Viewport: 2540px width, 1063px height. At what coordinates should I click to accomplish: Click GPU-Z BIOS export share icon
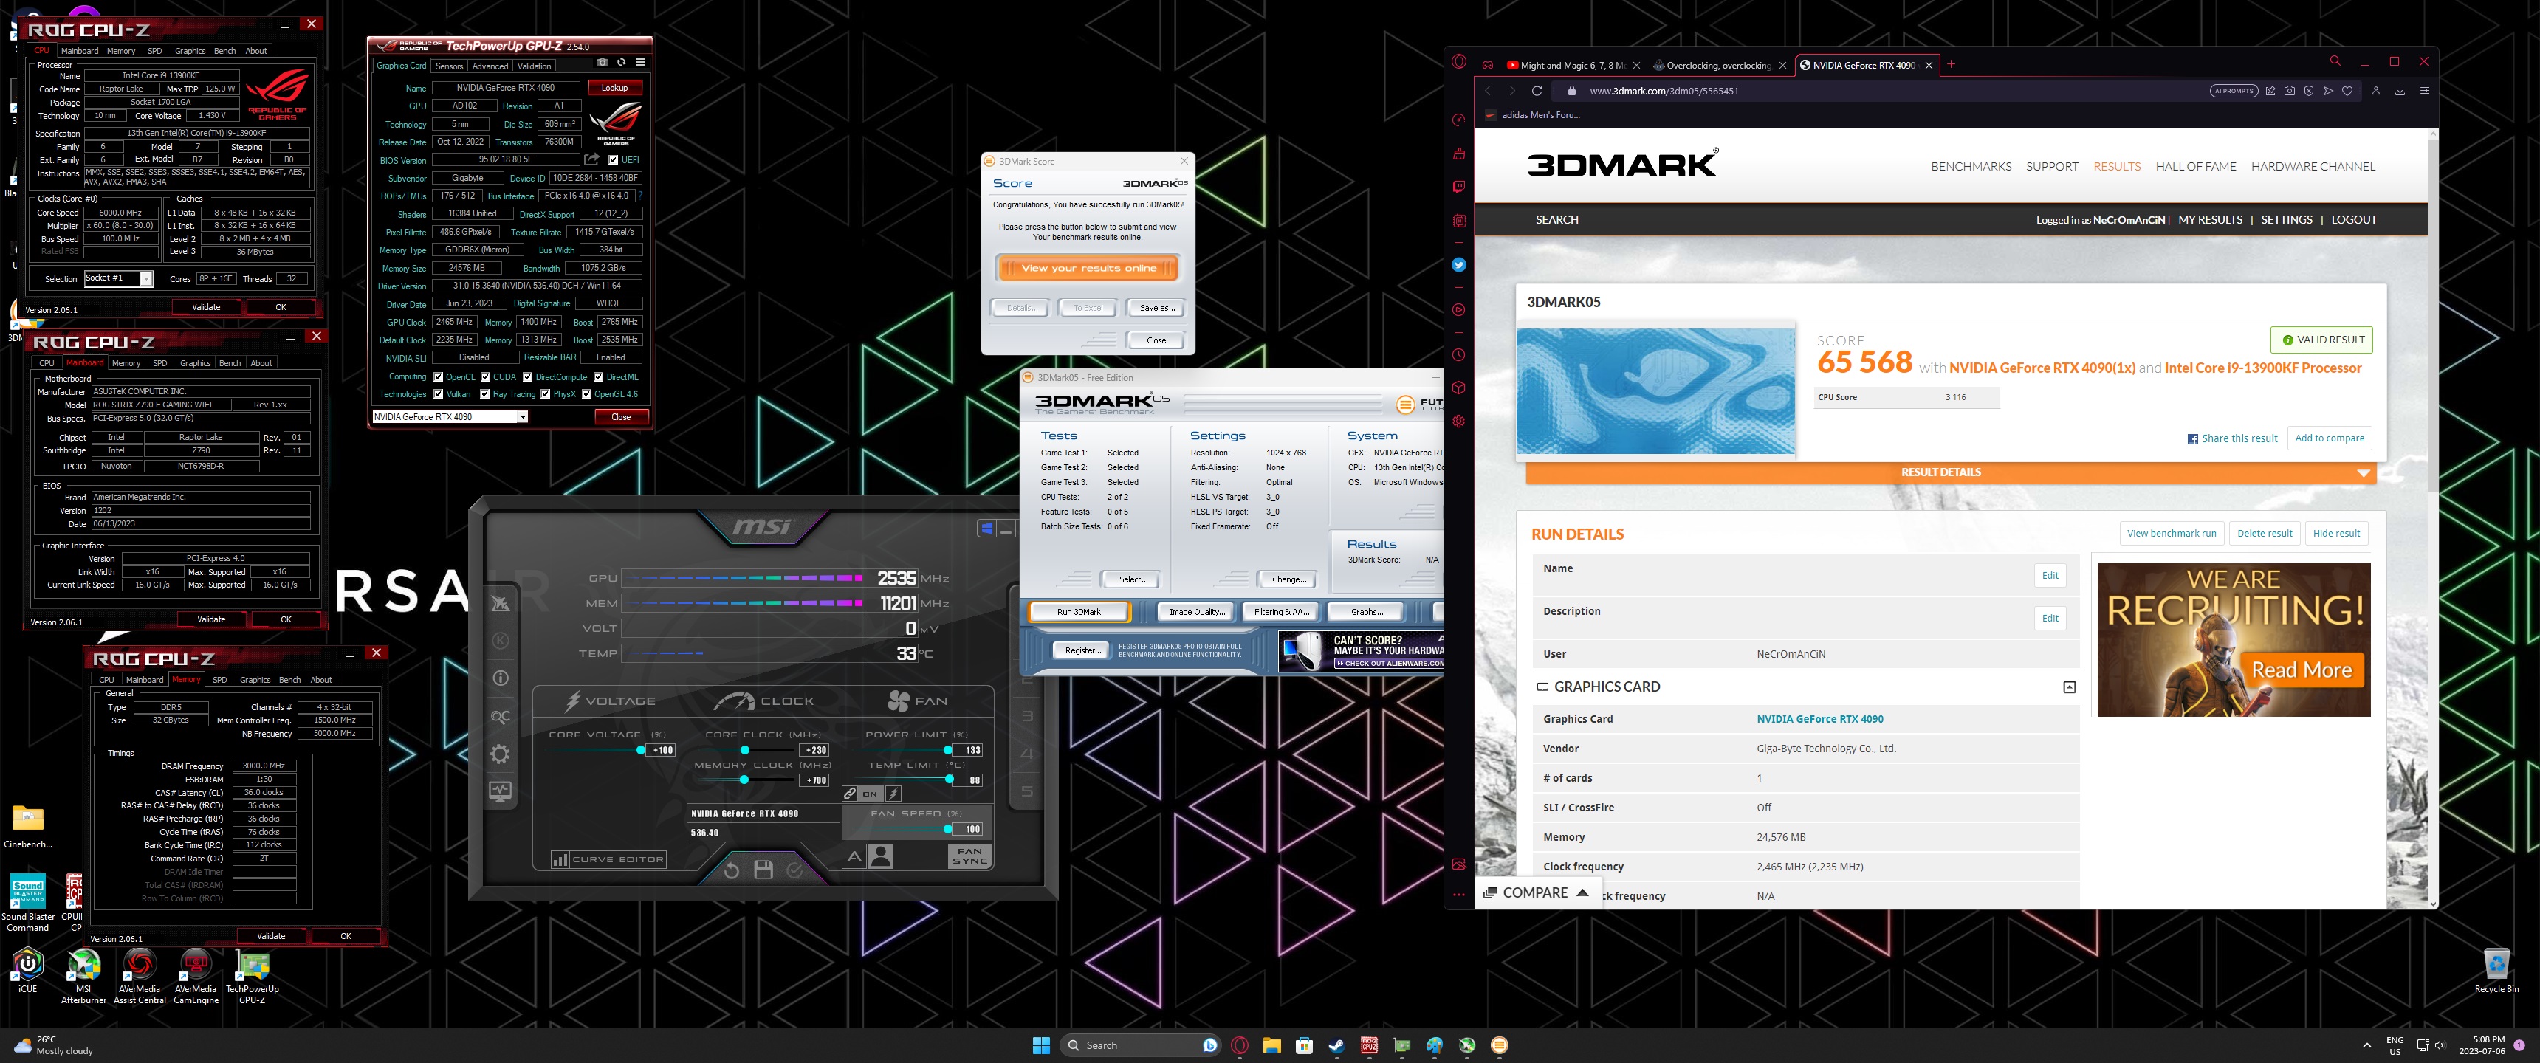coord(591,159)
